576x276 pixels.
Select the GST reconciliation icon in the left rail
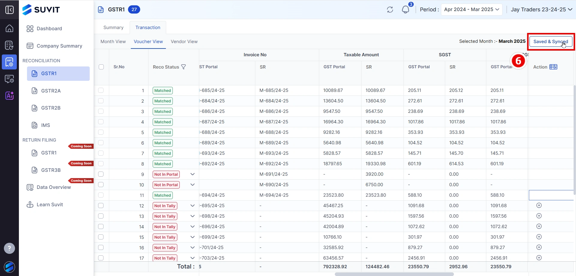[x=9, y=62]
